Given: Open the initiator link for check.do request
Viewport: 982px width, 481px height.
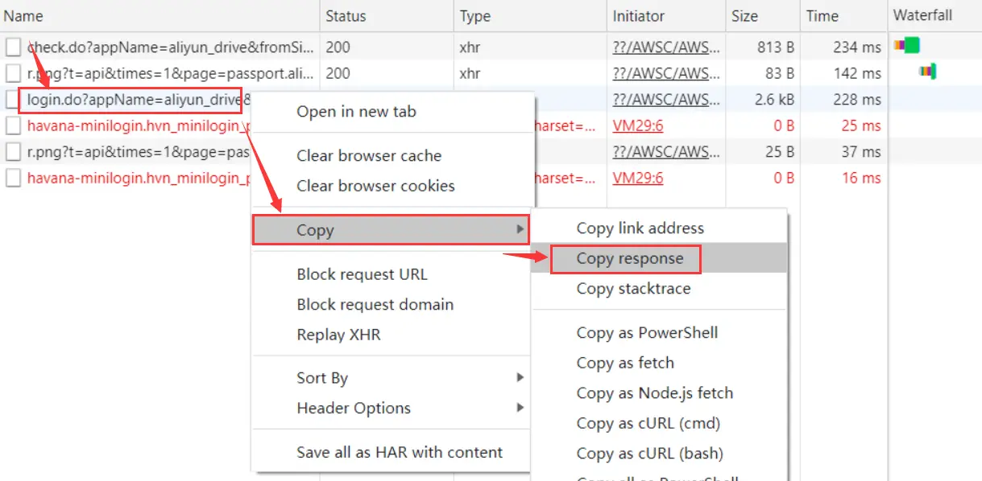Looking at the screenshot, I should tap(661, 47).
